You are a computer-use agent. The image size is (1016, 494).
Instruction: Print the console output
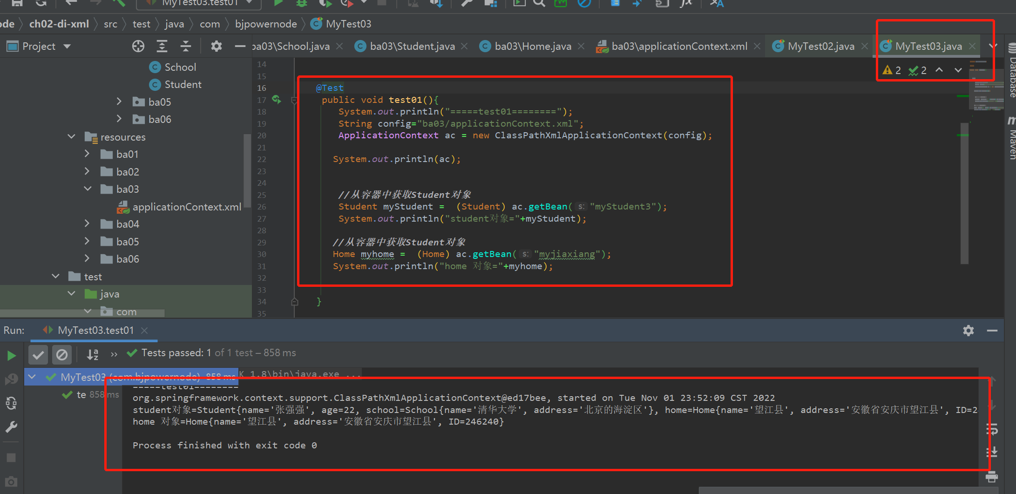coord(992,477)
